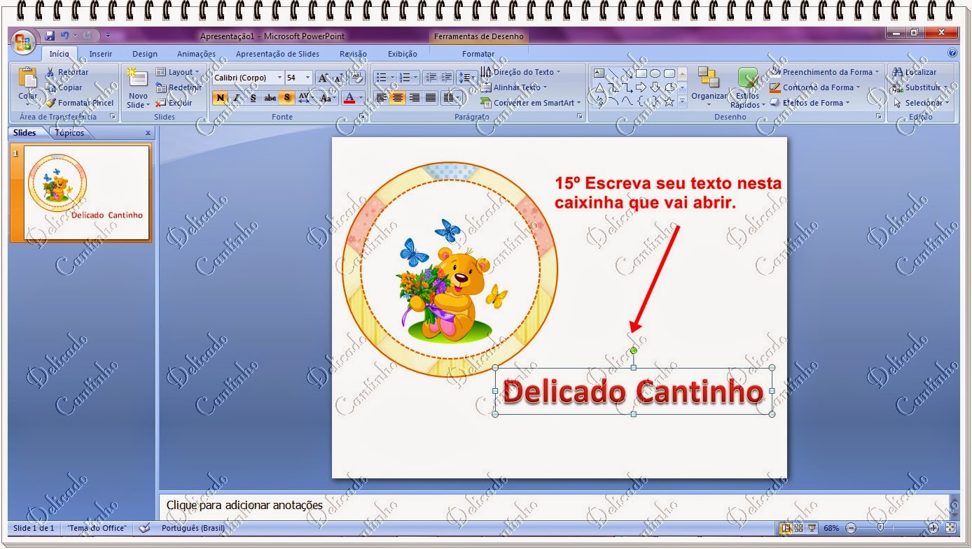972x549 pixels.
Task: Align text to the right
Action: coord(415,98)
